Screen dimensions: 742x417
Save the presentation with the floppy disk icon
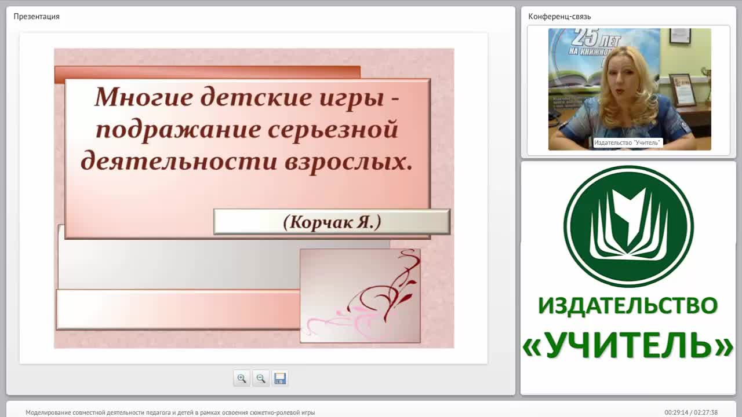pyautogui.click(x=280, y=378)
